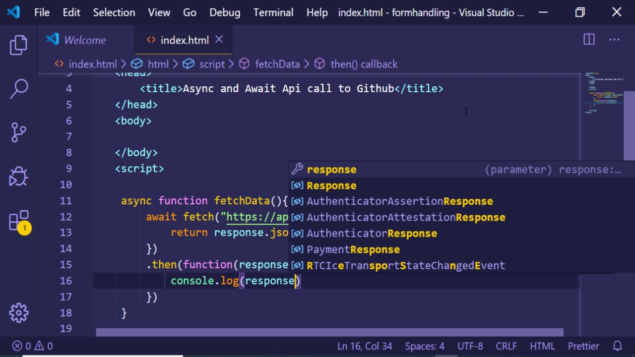635x357 pixels.
Task: Click the notifications bell in status bar
Action: pyautogui.click(x=618, y=346)
